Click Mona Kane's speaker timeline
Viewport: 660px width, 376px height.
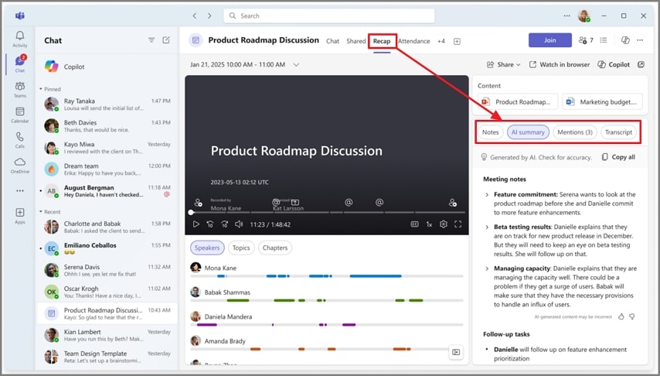point(327,276)
